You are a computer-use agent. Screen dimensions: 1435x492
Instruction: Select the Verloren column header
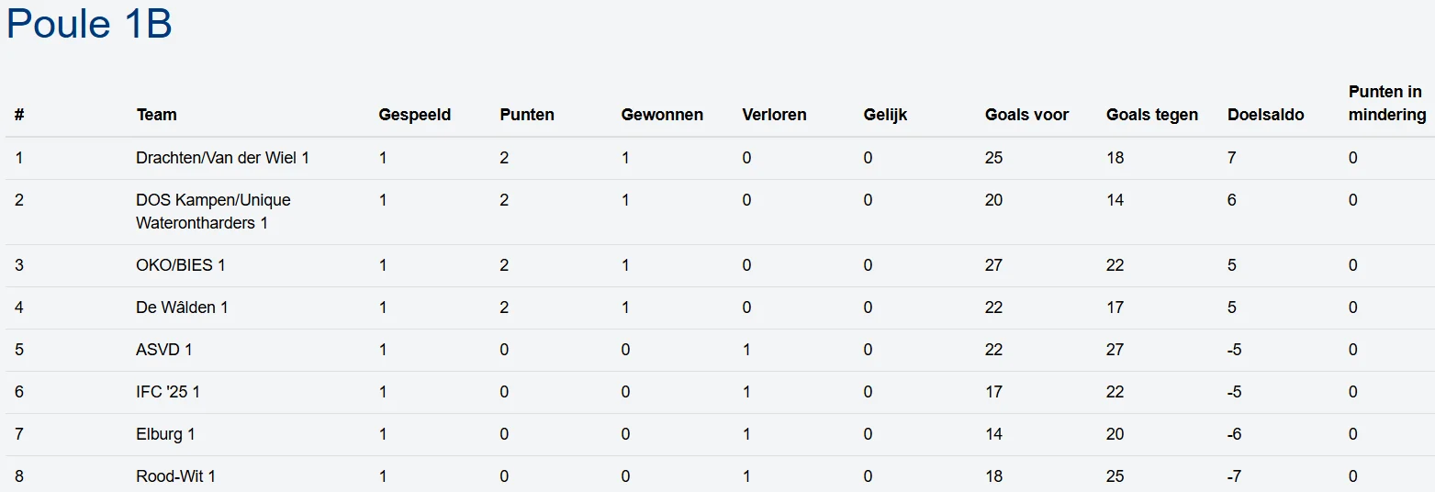pyautogui.click(x=774, y=115)
